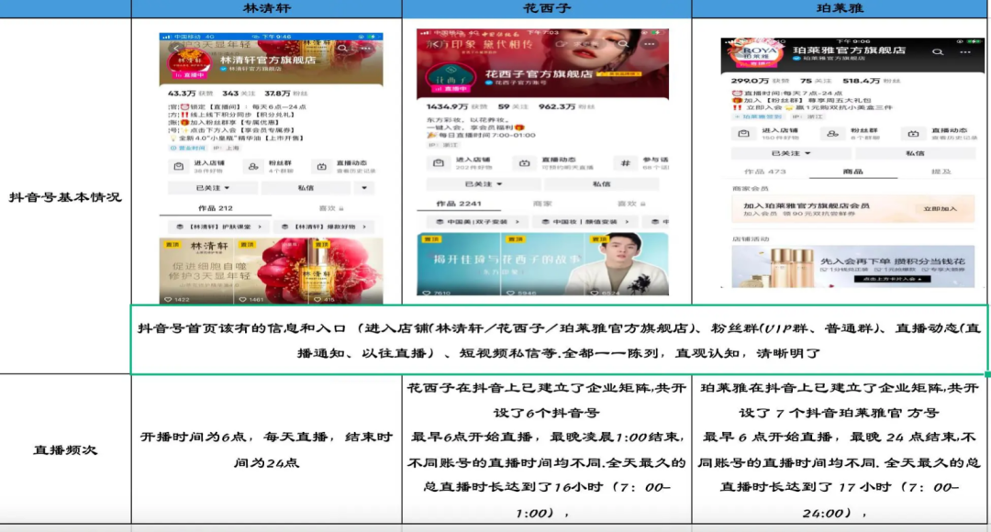Send 私信 to 珀莱雅官方旗舰店
Screen dimensions: 991x532
[915, 153]
